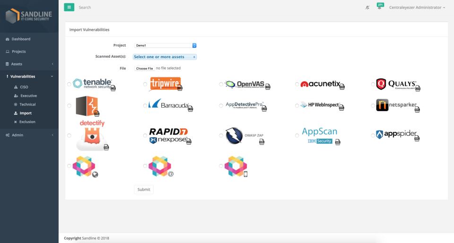This screenshot has width=454, height=243.
Task: Select the Barracuda radio button
Action: tap(145, 105)
